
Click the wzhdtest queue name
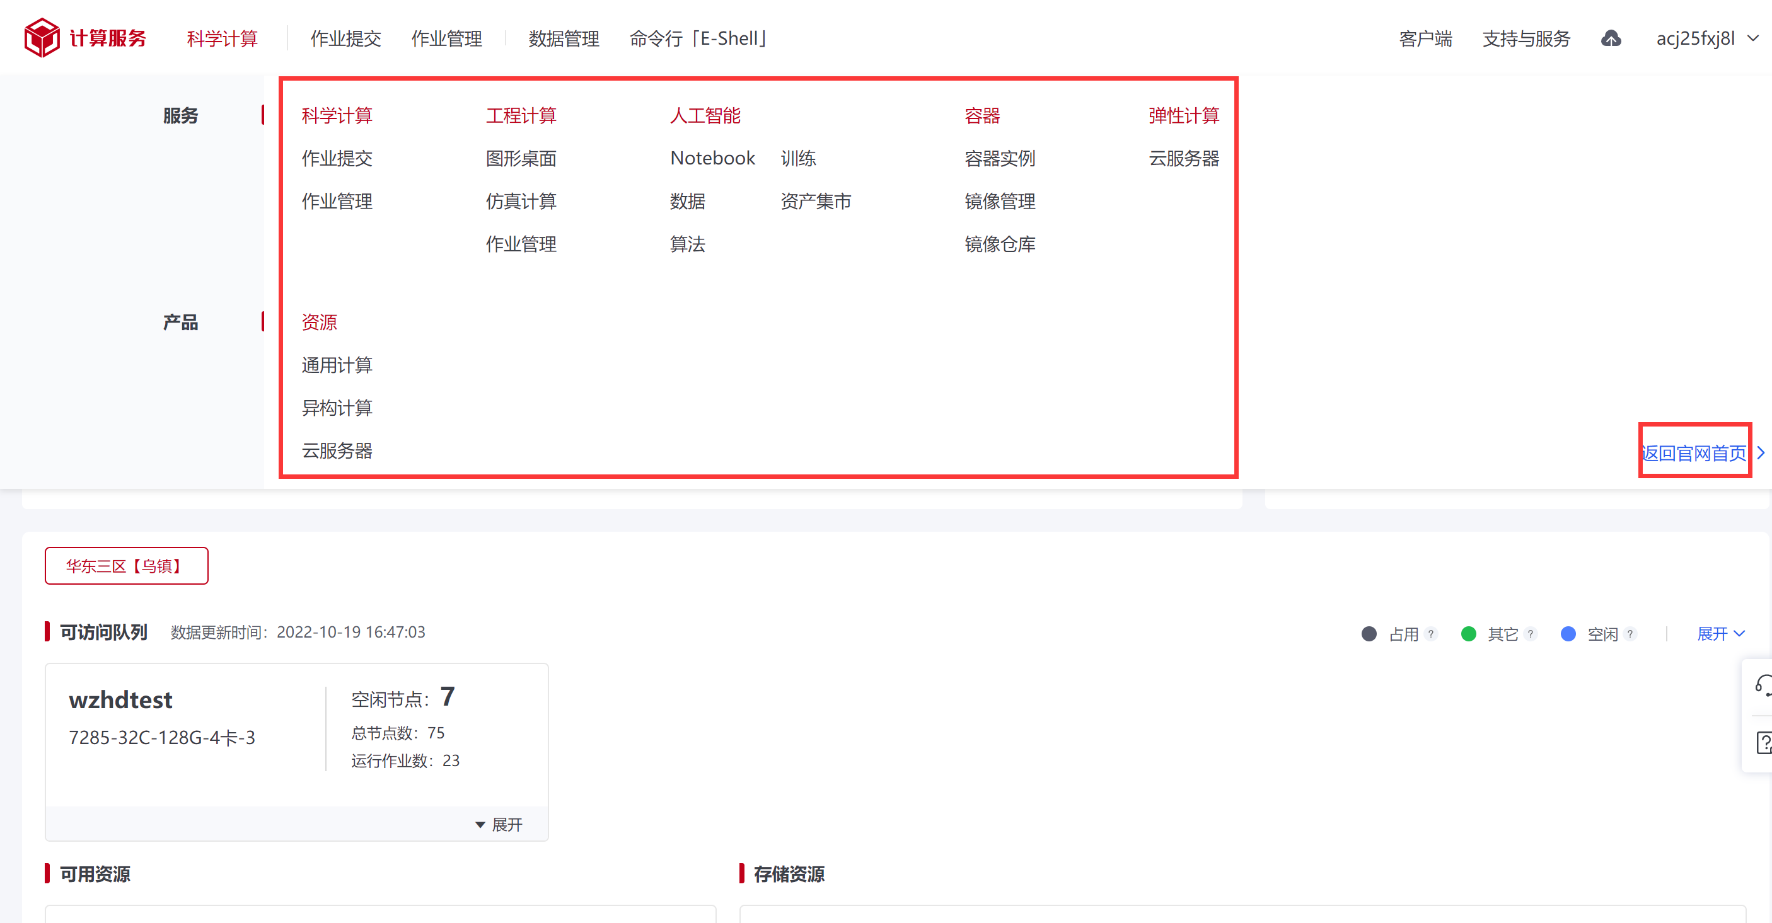click(x=120, y=699)
